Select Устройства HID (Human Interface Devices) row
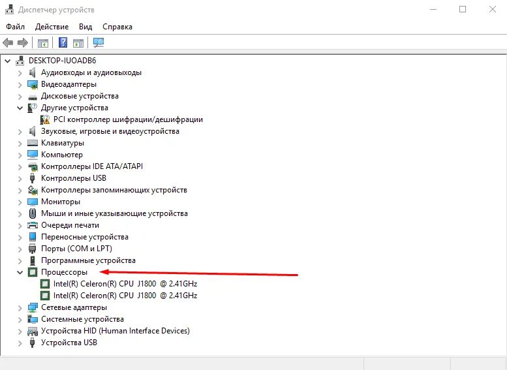507x370 pixels. pos(115,331)
